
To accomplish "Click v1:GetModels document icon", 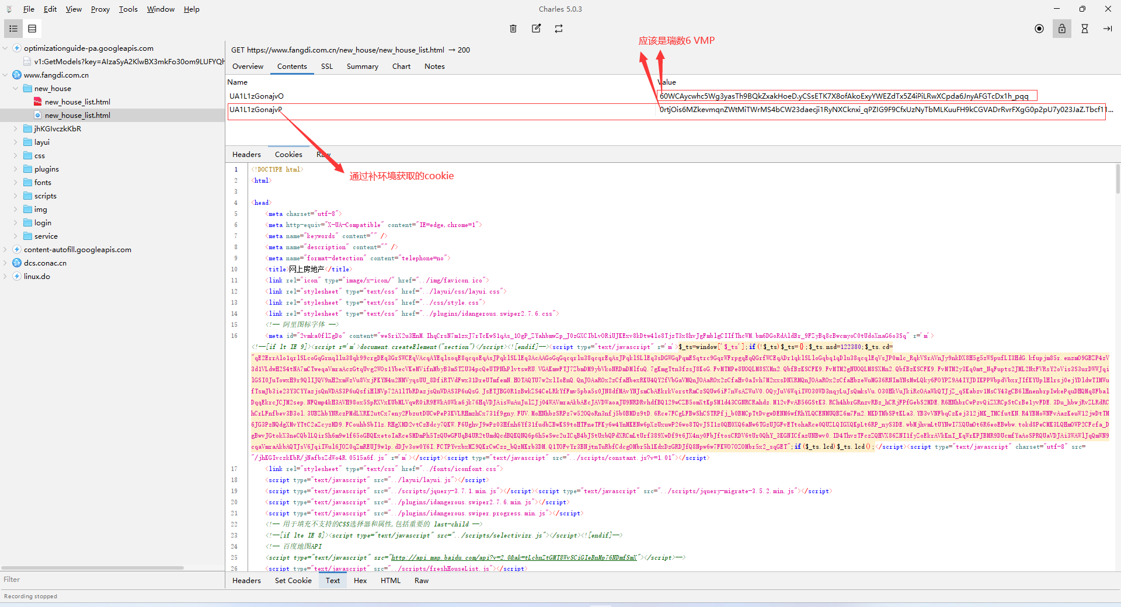I will click(27, 61).
